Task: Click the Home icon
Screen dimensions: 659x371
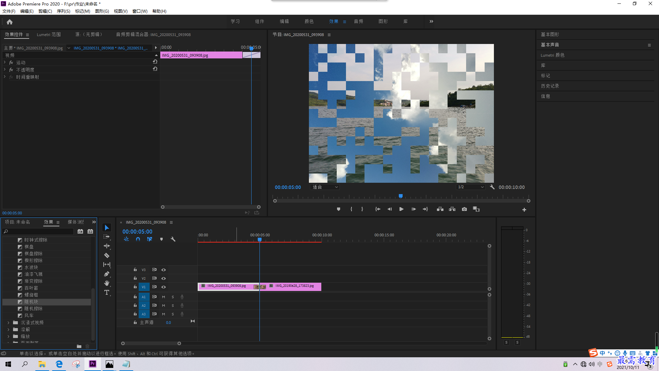Action: click(x=10, y=22)
